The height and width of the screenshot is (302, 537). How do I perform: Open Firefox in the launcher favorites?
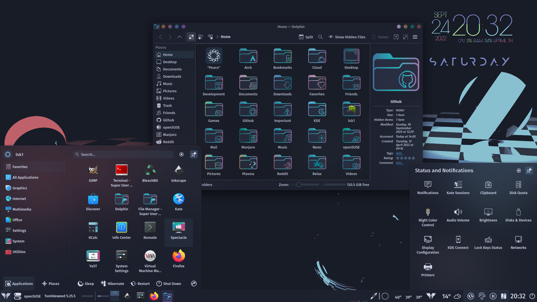click(178, 259)
